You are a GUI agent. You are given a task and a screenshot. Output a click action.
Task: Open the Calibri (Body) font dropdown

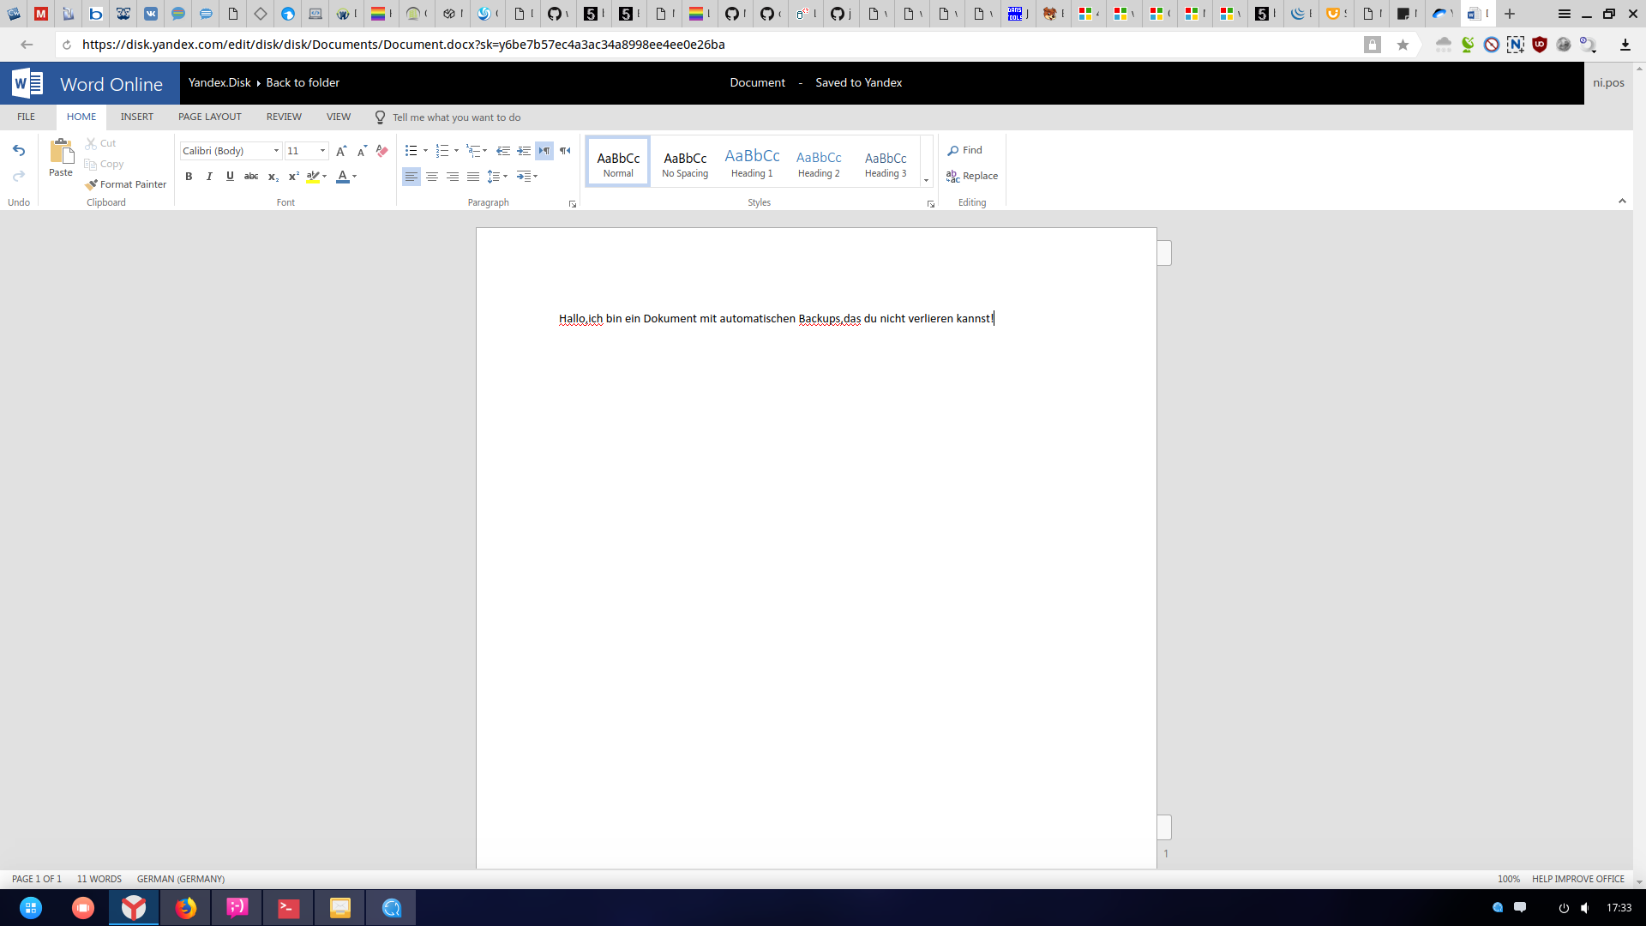[x=276, y=151]
